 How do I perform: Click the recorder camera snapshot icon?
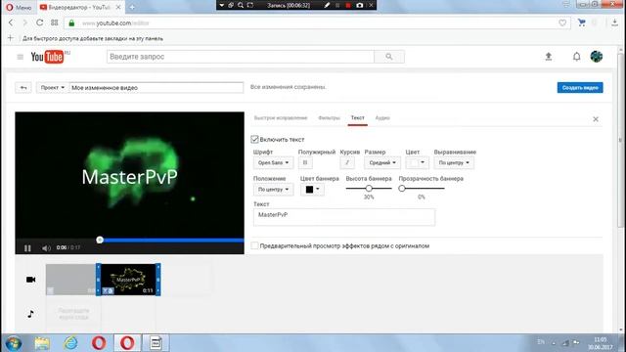coord(360,5)
